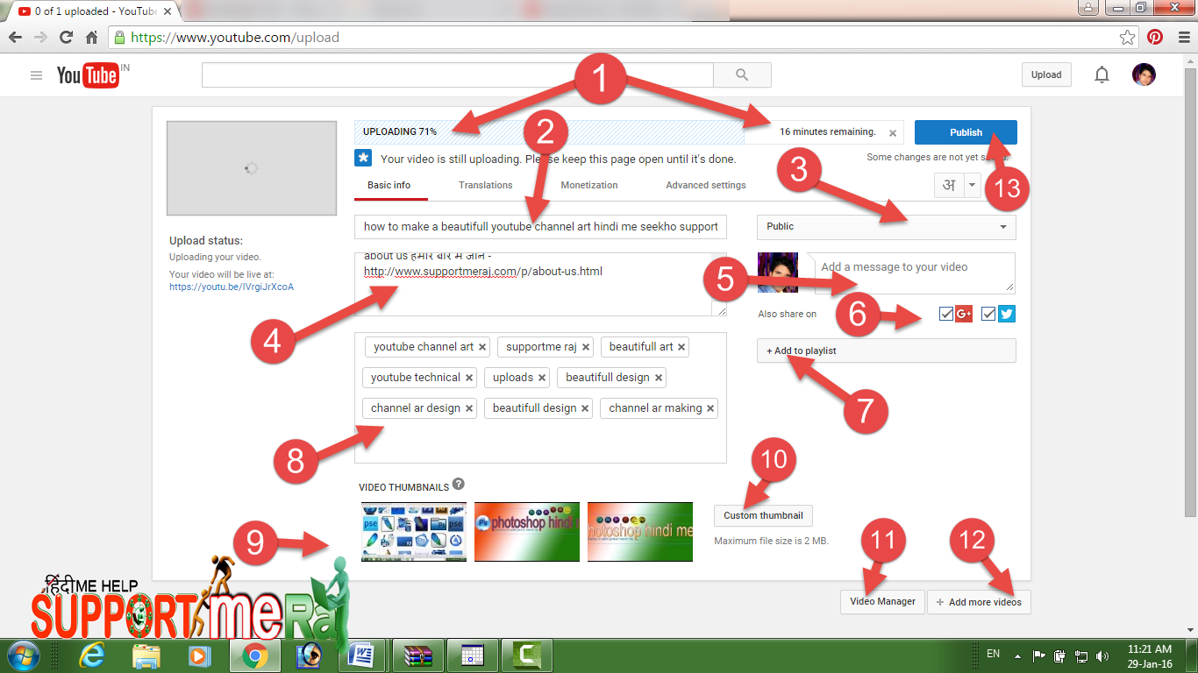Remove the "supportme raj" tag
This screenshot has height=673, width=1198.
click(x=586, y=347)
